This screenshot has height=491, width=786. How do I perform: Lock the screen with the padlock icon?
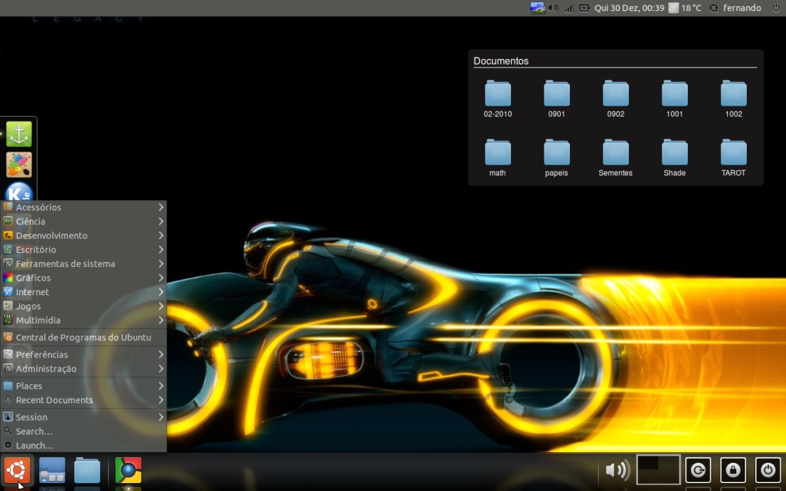point(733,470)
